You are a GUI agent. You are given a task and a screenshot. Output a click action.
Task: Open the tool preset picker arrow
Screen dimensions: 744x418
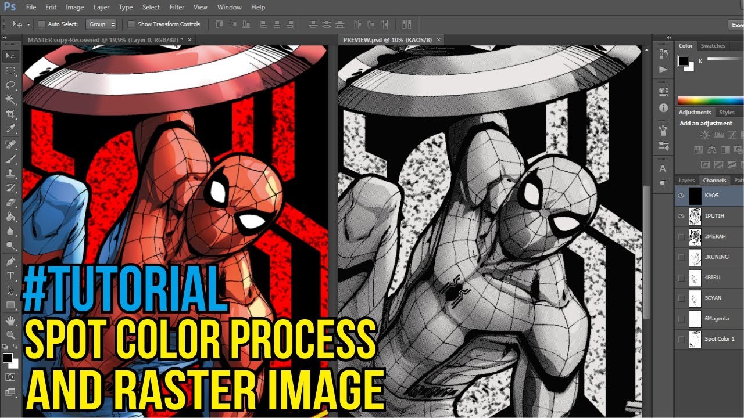coord(28,24)
